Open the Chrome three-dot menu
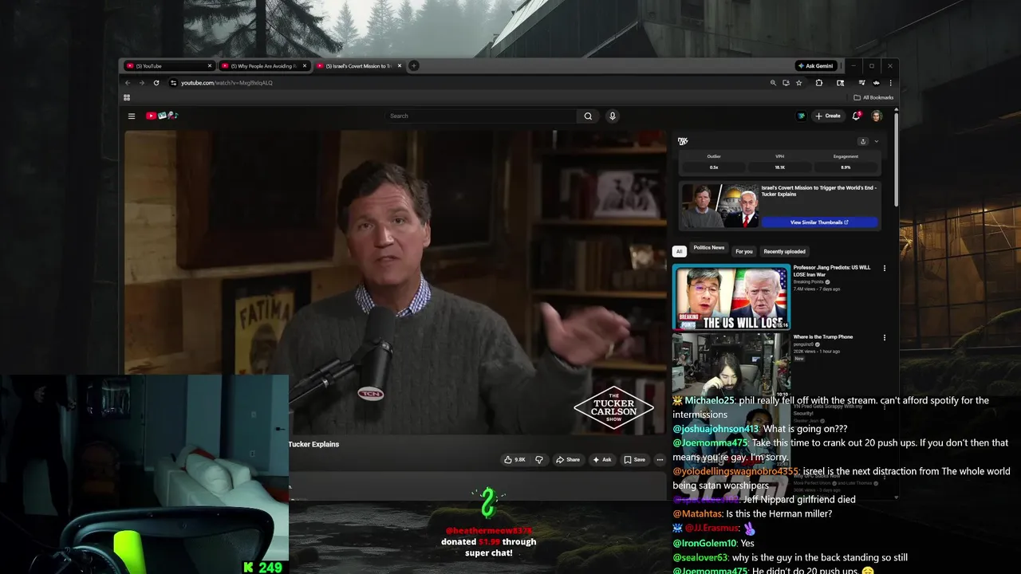1021x574 pixels. (890, 83)
